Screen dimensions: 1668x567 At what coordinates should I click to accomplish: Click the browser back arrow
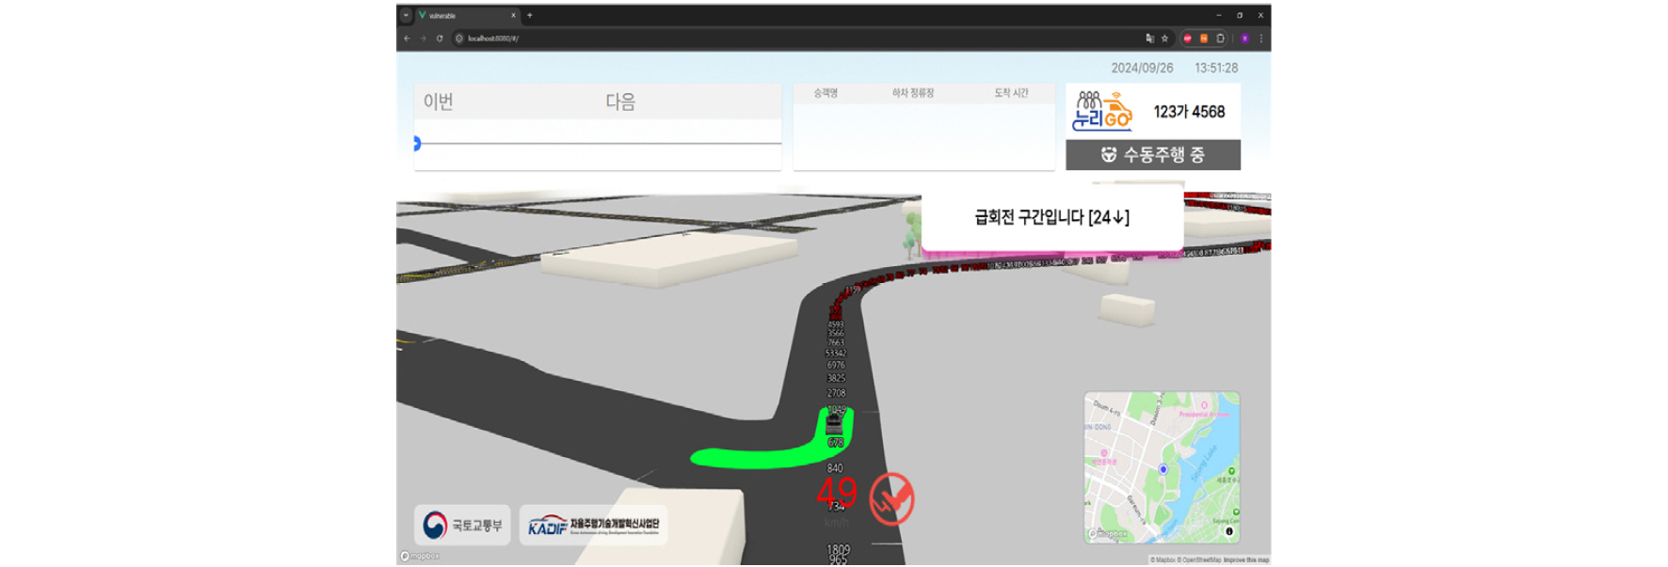pos(407,39)
